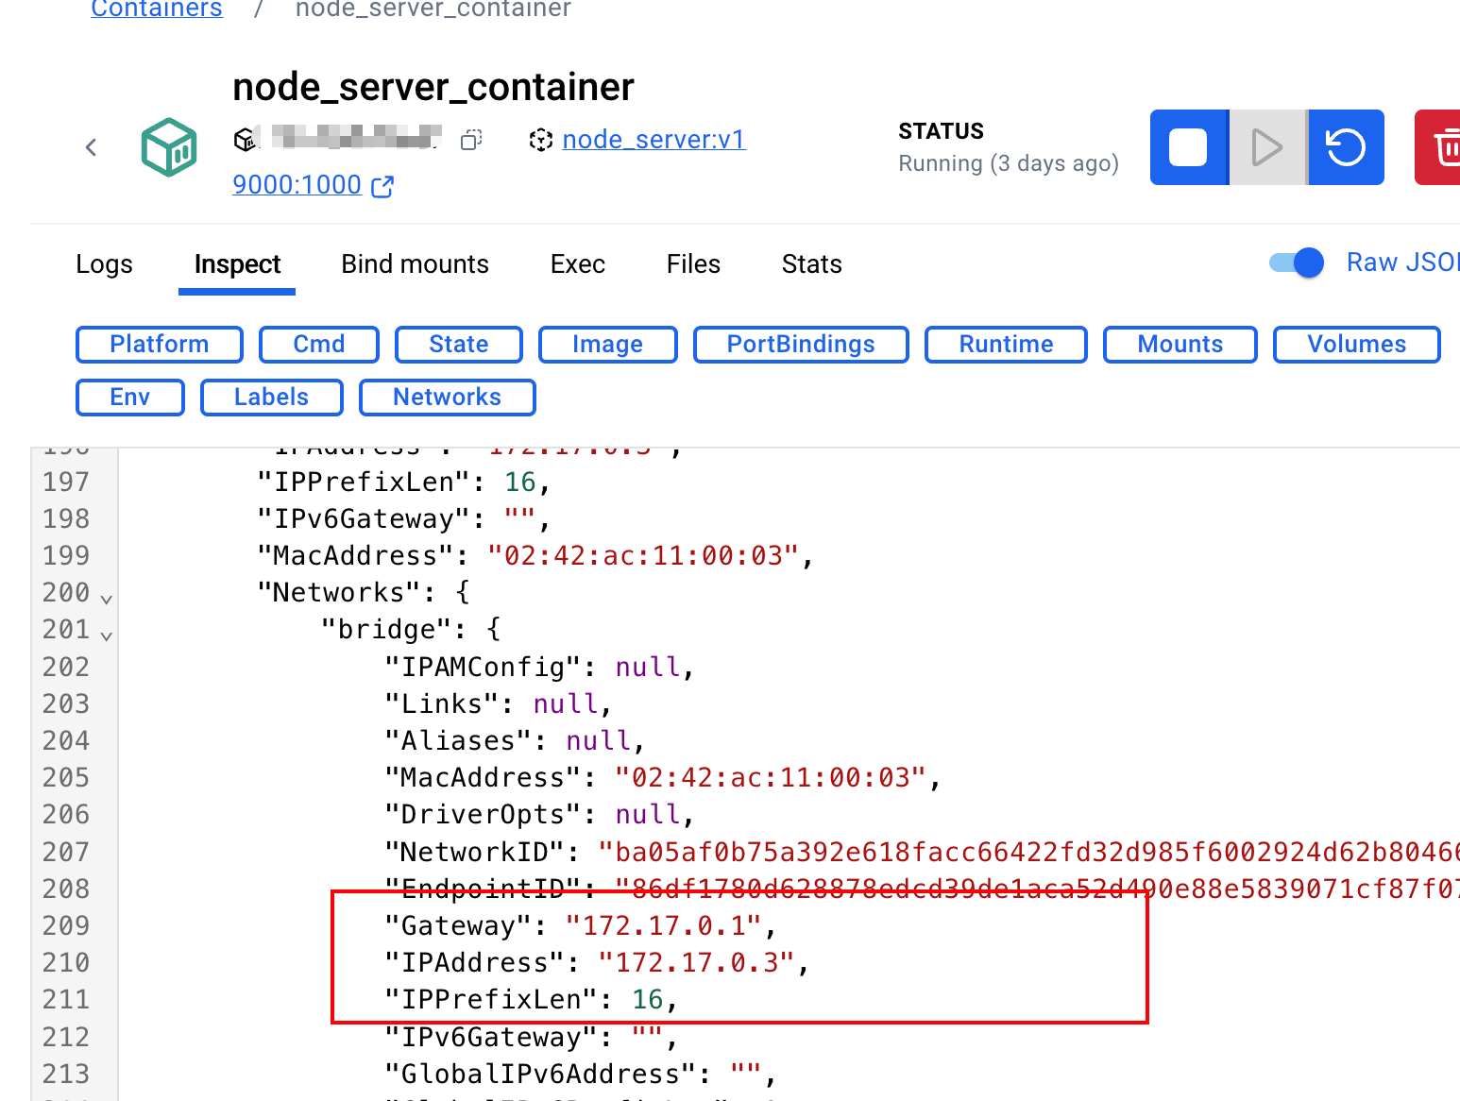
Task: Open the Files tab
Action: (693, 264)
